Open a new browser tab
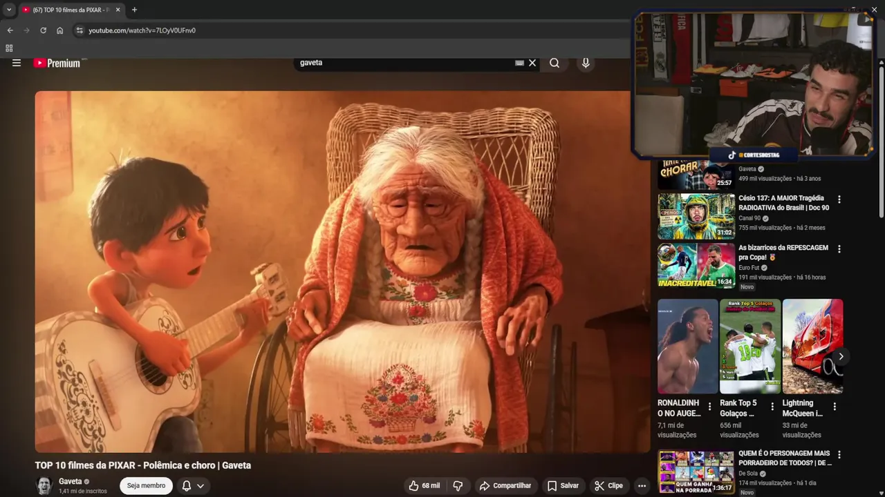885x497 pixels. (134, 10)
